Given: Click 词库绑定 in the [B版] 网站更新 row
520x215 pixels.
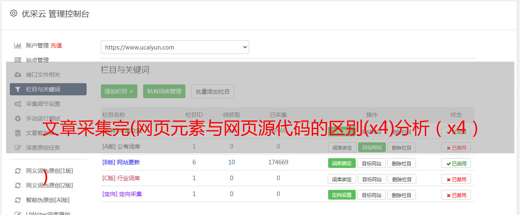Looking at the screenshot, I should [x=342, y=163].
